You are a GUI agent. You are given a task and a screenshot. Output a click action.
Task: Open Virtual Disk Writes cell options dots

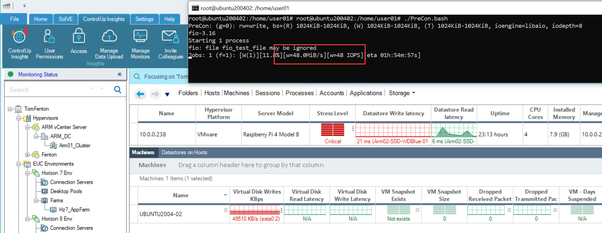(x=281, y=210)
